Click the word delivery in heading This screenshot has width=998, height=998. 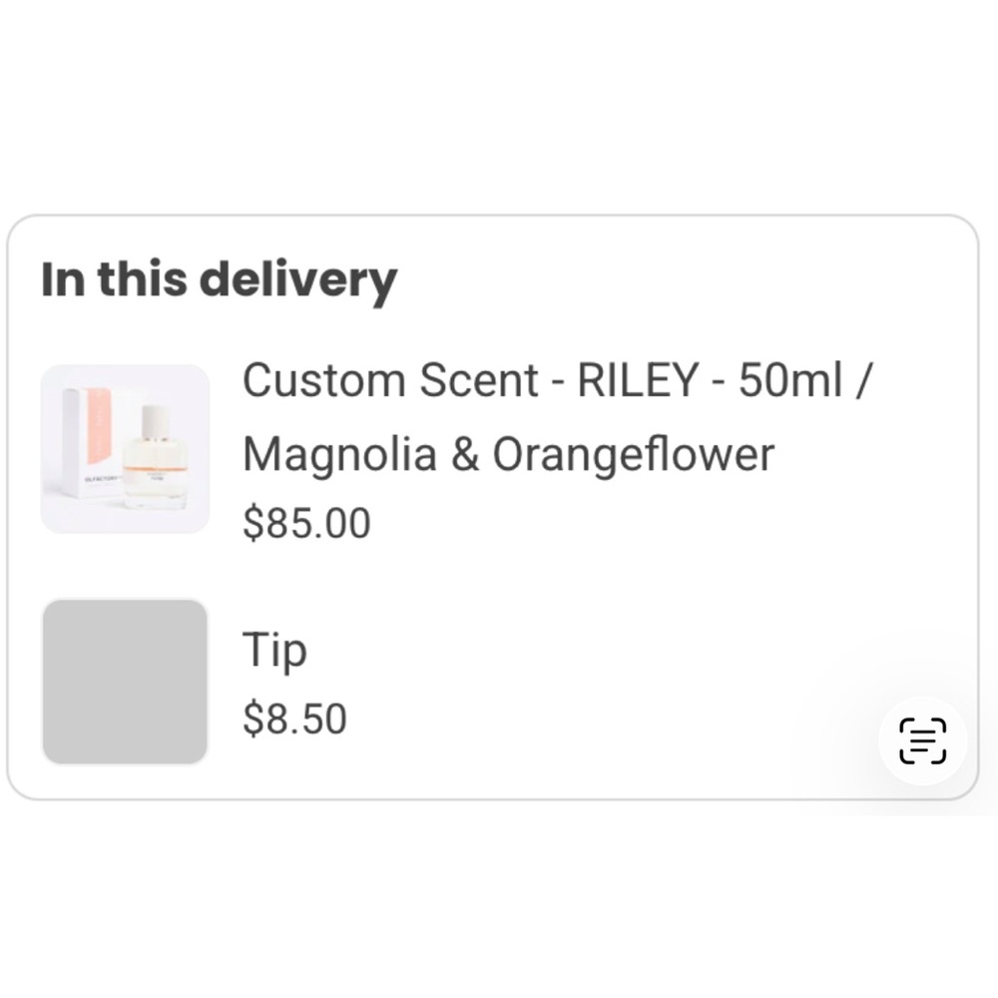click(x=298, y=280)
